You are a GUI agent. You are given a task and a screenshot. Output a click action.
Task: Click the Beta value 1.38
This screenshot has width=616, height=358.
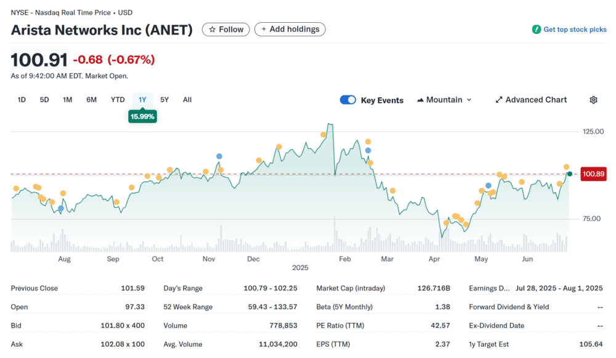coord(443,307)
